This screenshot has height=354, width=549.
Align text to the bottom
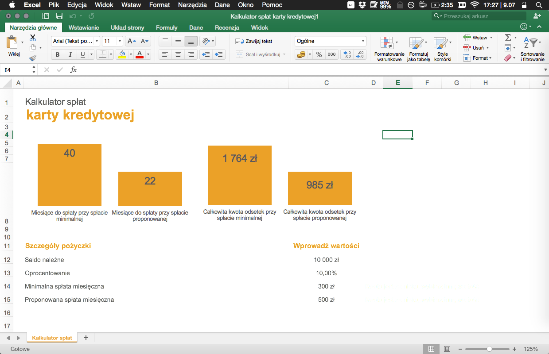click(x=191, y=41)
